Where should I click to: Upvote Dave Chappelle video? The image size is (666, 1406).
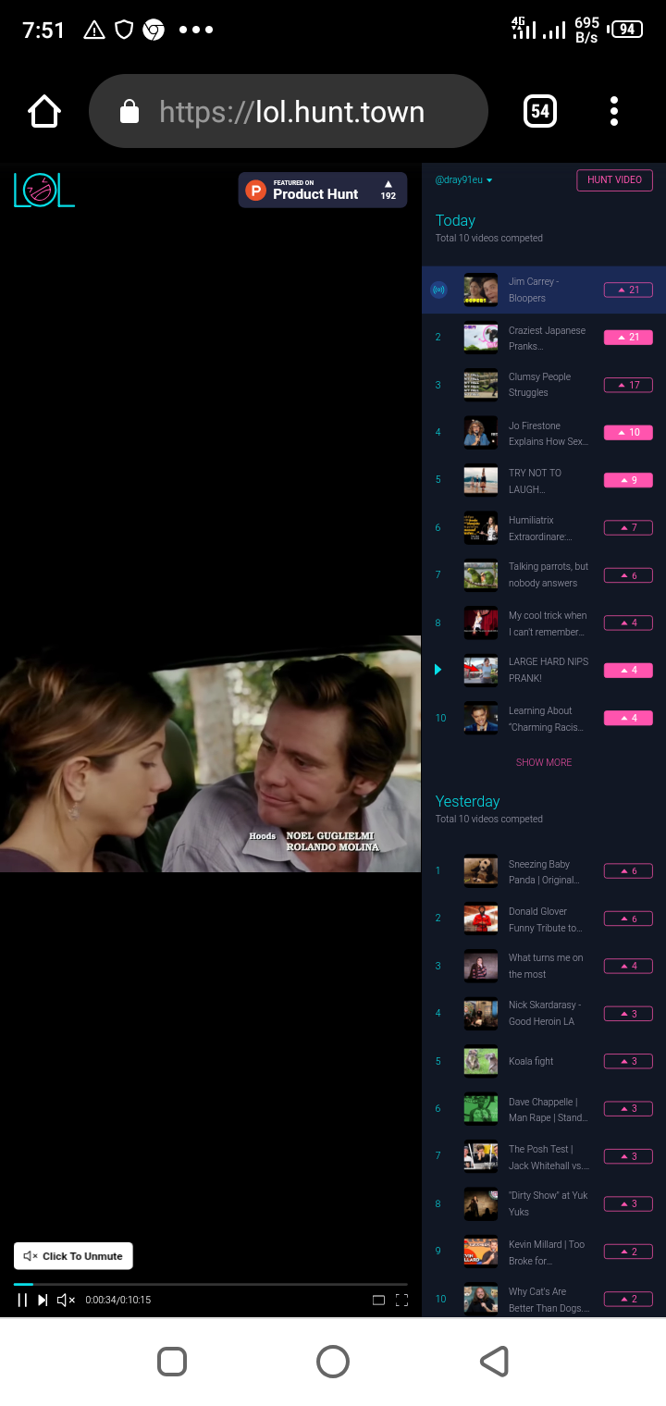[x=628, y=1108]
